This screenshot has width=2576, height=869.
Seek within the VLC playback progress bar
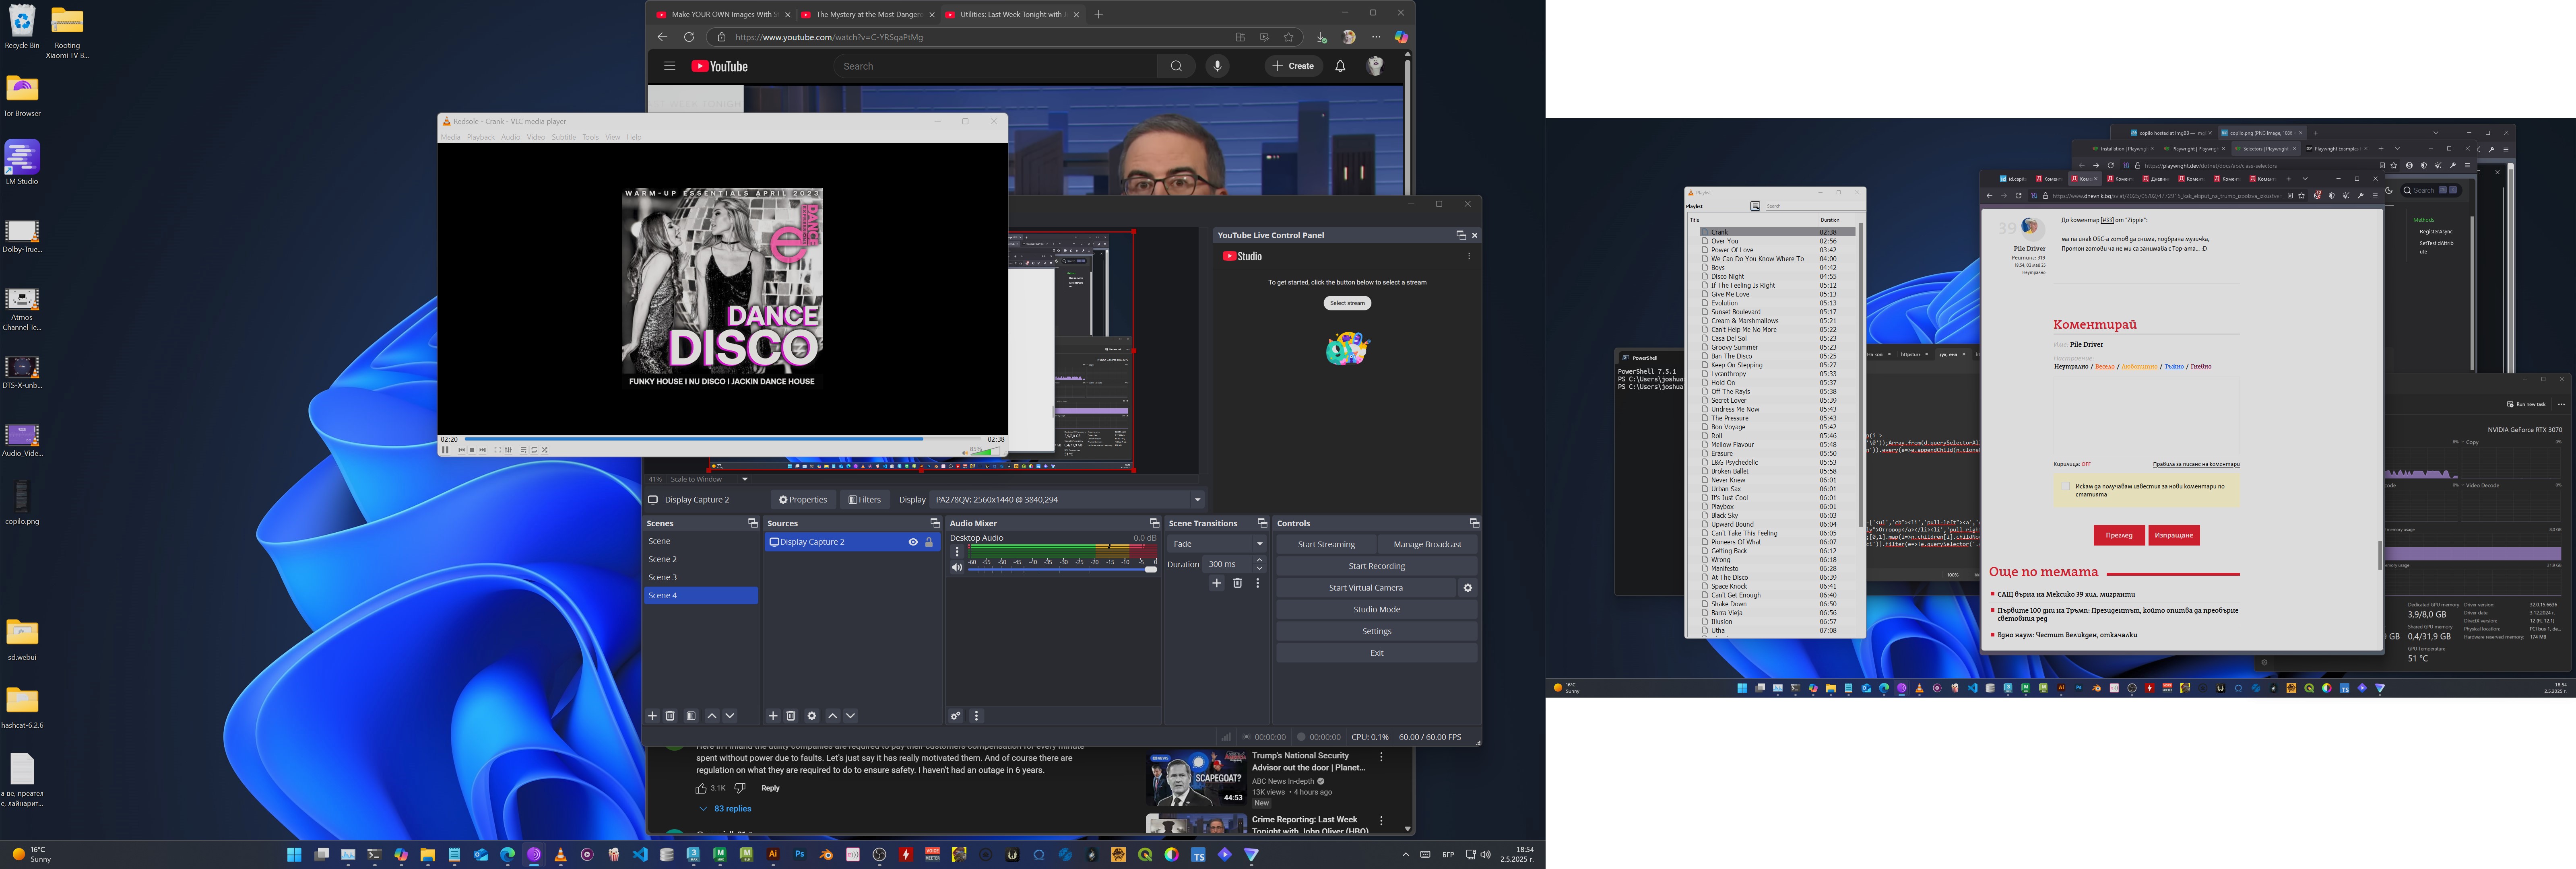(x=722, y=439)
